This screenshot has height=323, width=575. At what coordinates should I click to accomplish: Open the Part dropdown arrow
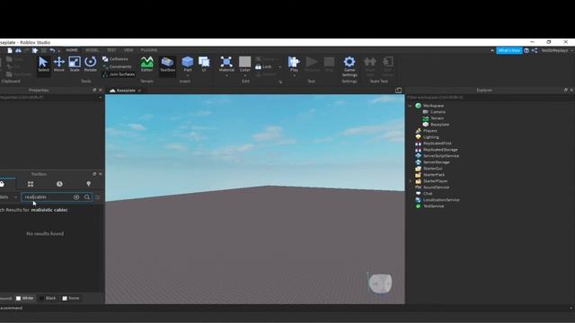(188, 75)
